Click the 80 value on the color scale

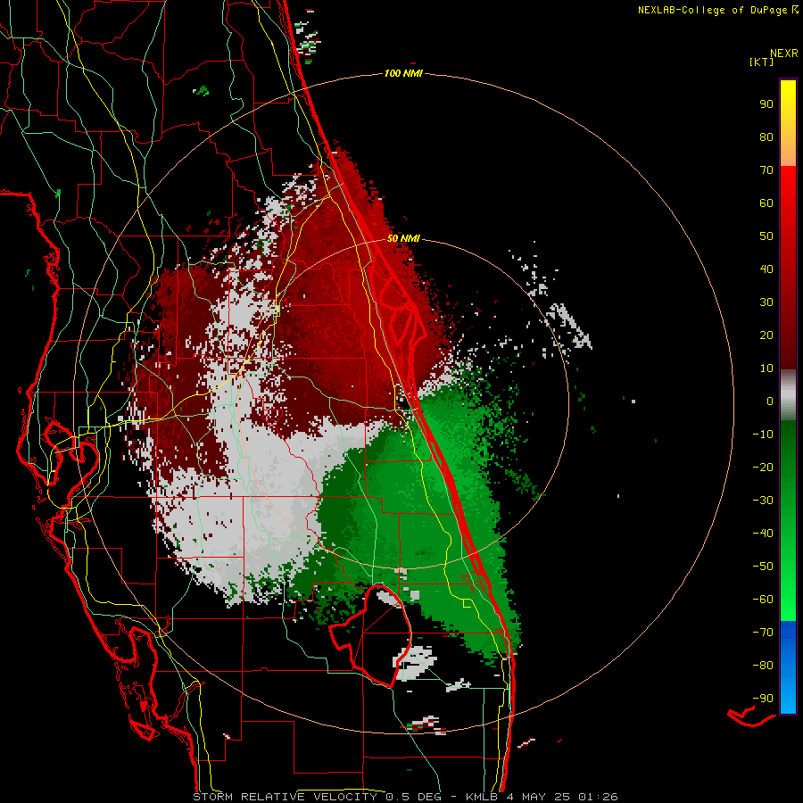(x=766, y=137)
